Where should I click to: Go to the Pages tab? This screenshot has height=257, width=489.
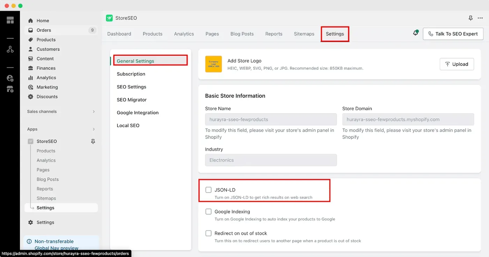click(212, 34)
